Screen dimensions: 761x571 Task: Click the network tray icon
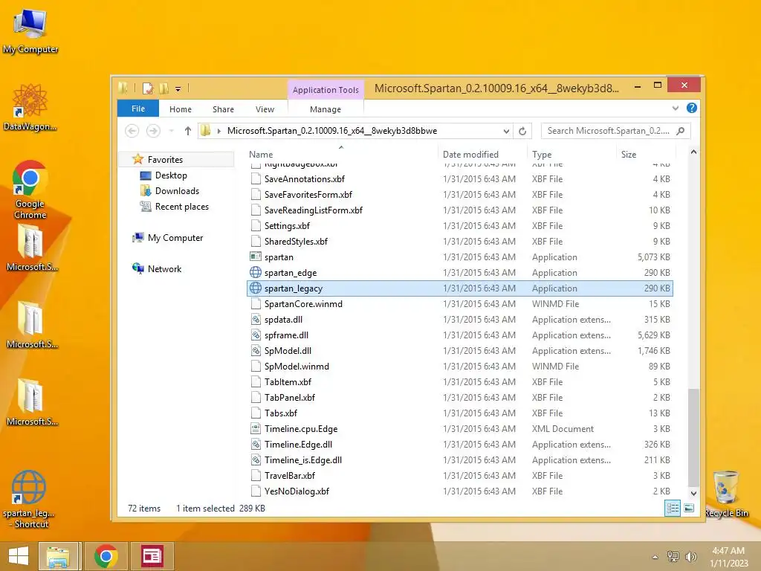(673, 557)
